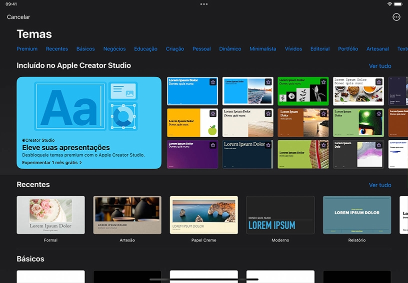
Task: Tap the Incluído no Apple Creator Studio heading
Action: click(x=73, y=65)
